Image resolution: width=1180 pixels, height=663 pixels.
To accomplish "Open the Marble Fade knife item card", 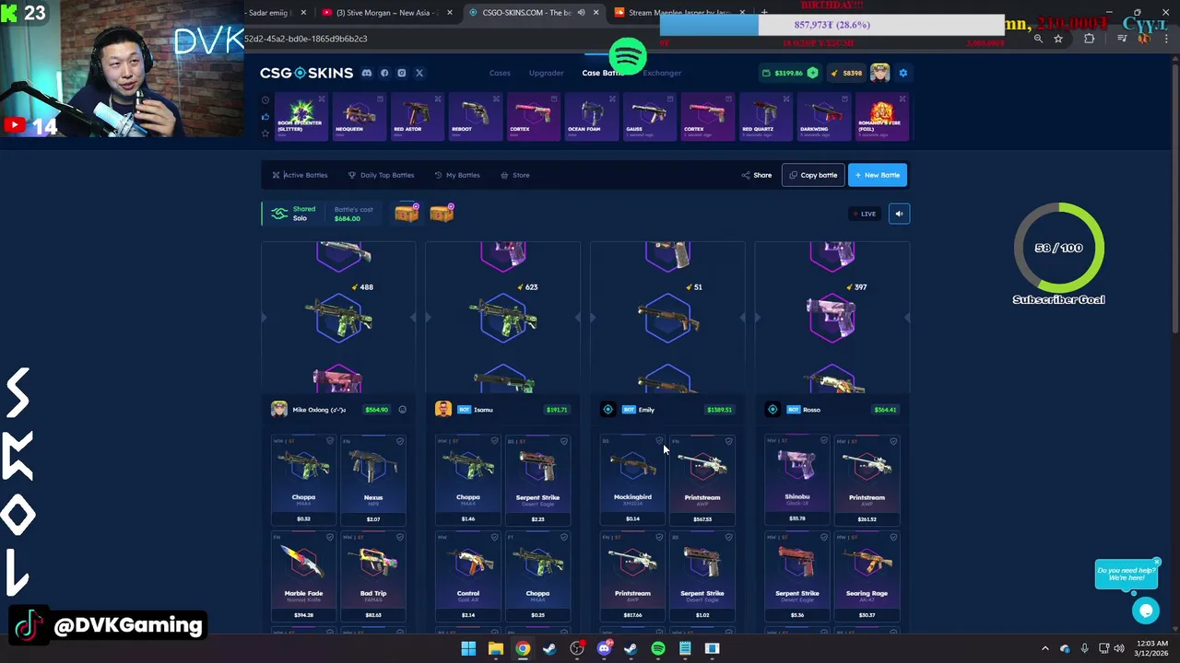I will 303,576.
